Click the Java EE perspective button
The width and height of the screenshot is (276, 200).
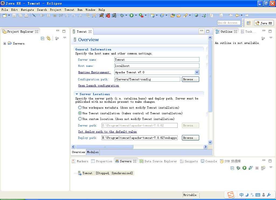[264, 23]
